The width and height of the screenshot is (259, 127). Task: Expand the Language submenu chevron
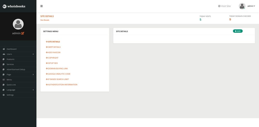click(x=33, y=90)
